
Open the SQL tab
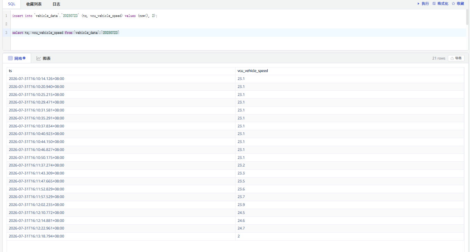point(12,4)
